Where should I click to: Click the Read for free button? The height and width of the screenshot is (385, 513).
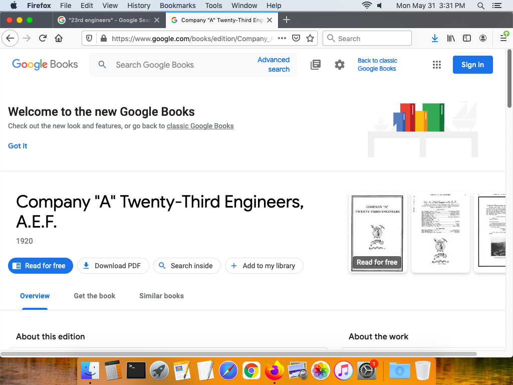click(x=41, y=266)
